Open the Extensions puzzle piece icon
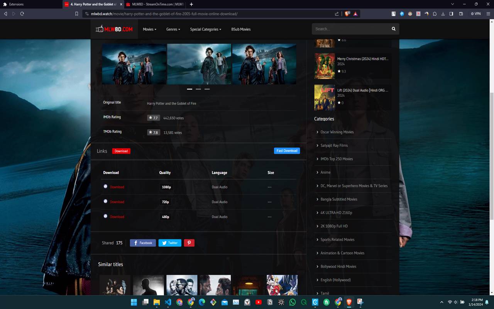Viewport: 494px width, 309px height. pyautogui.click(x=435, y=14)
